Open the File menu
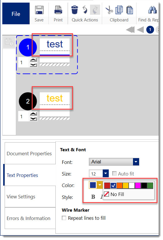163x240 pixels. pyautogui.click(x=16, y=14)
